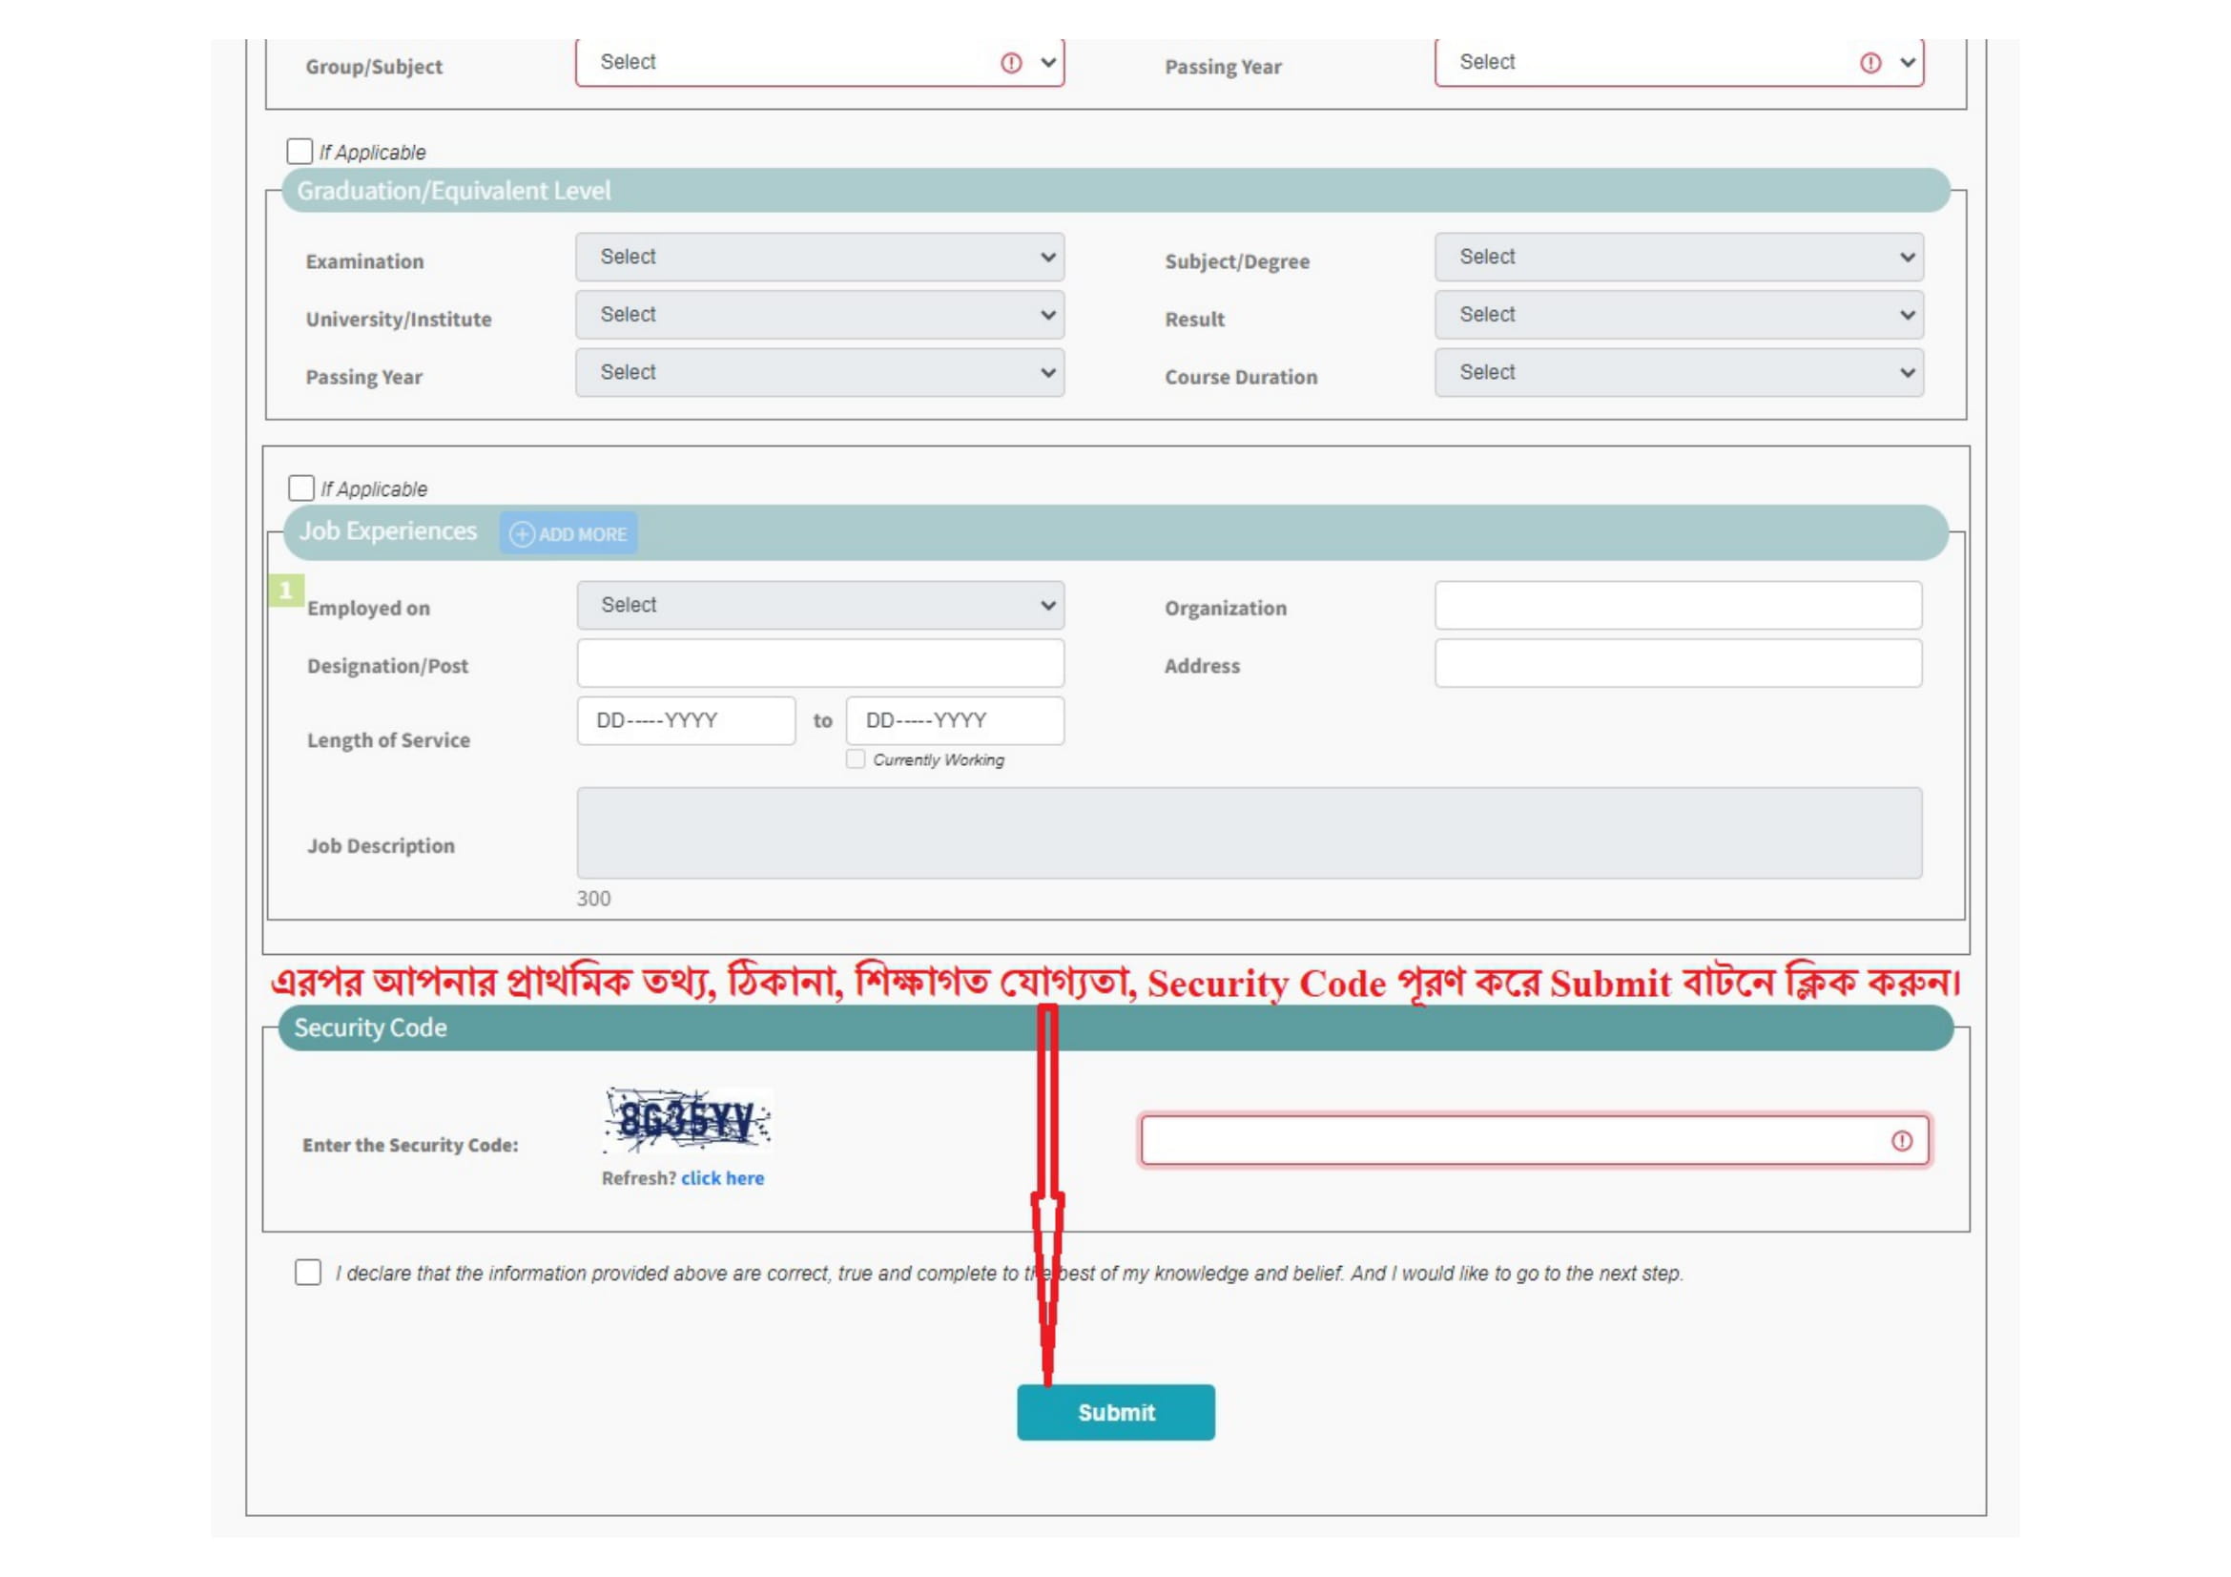This screenshot has height=1577, width=2231.
Task: Accept the information declaration checkbox
Action: [308, 1272]
